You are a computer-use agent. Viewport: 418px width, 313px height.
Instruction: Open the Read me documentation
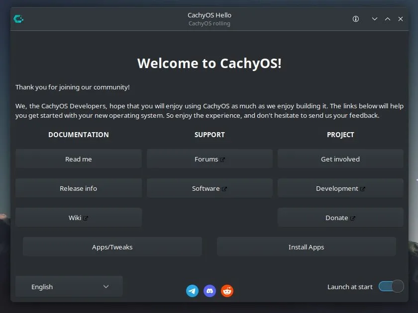point(78,158)
